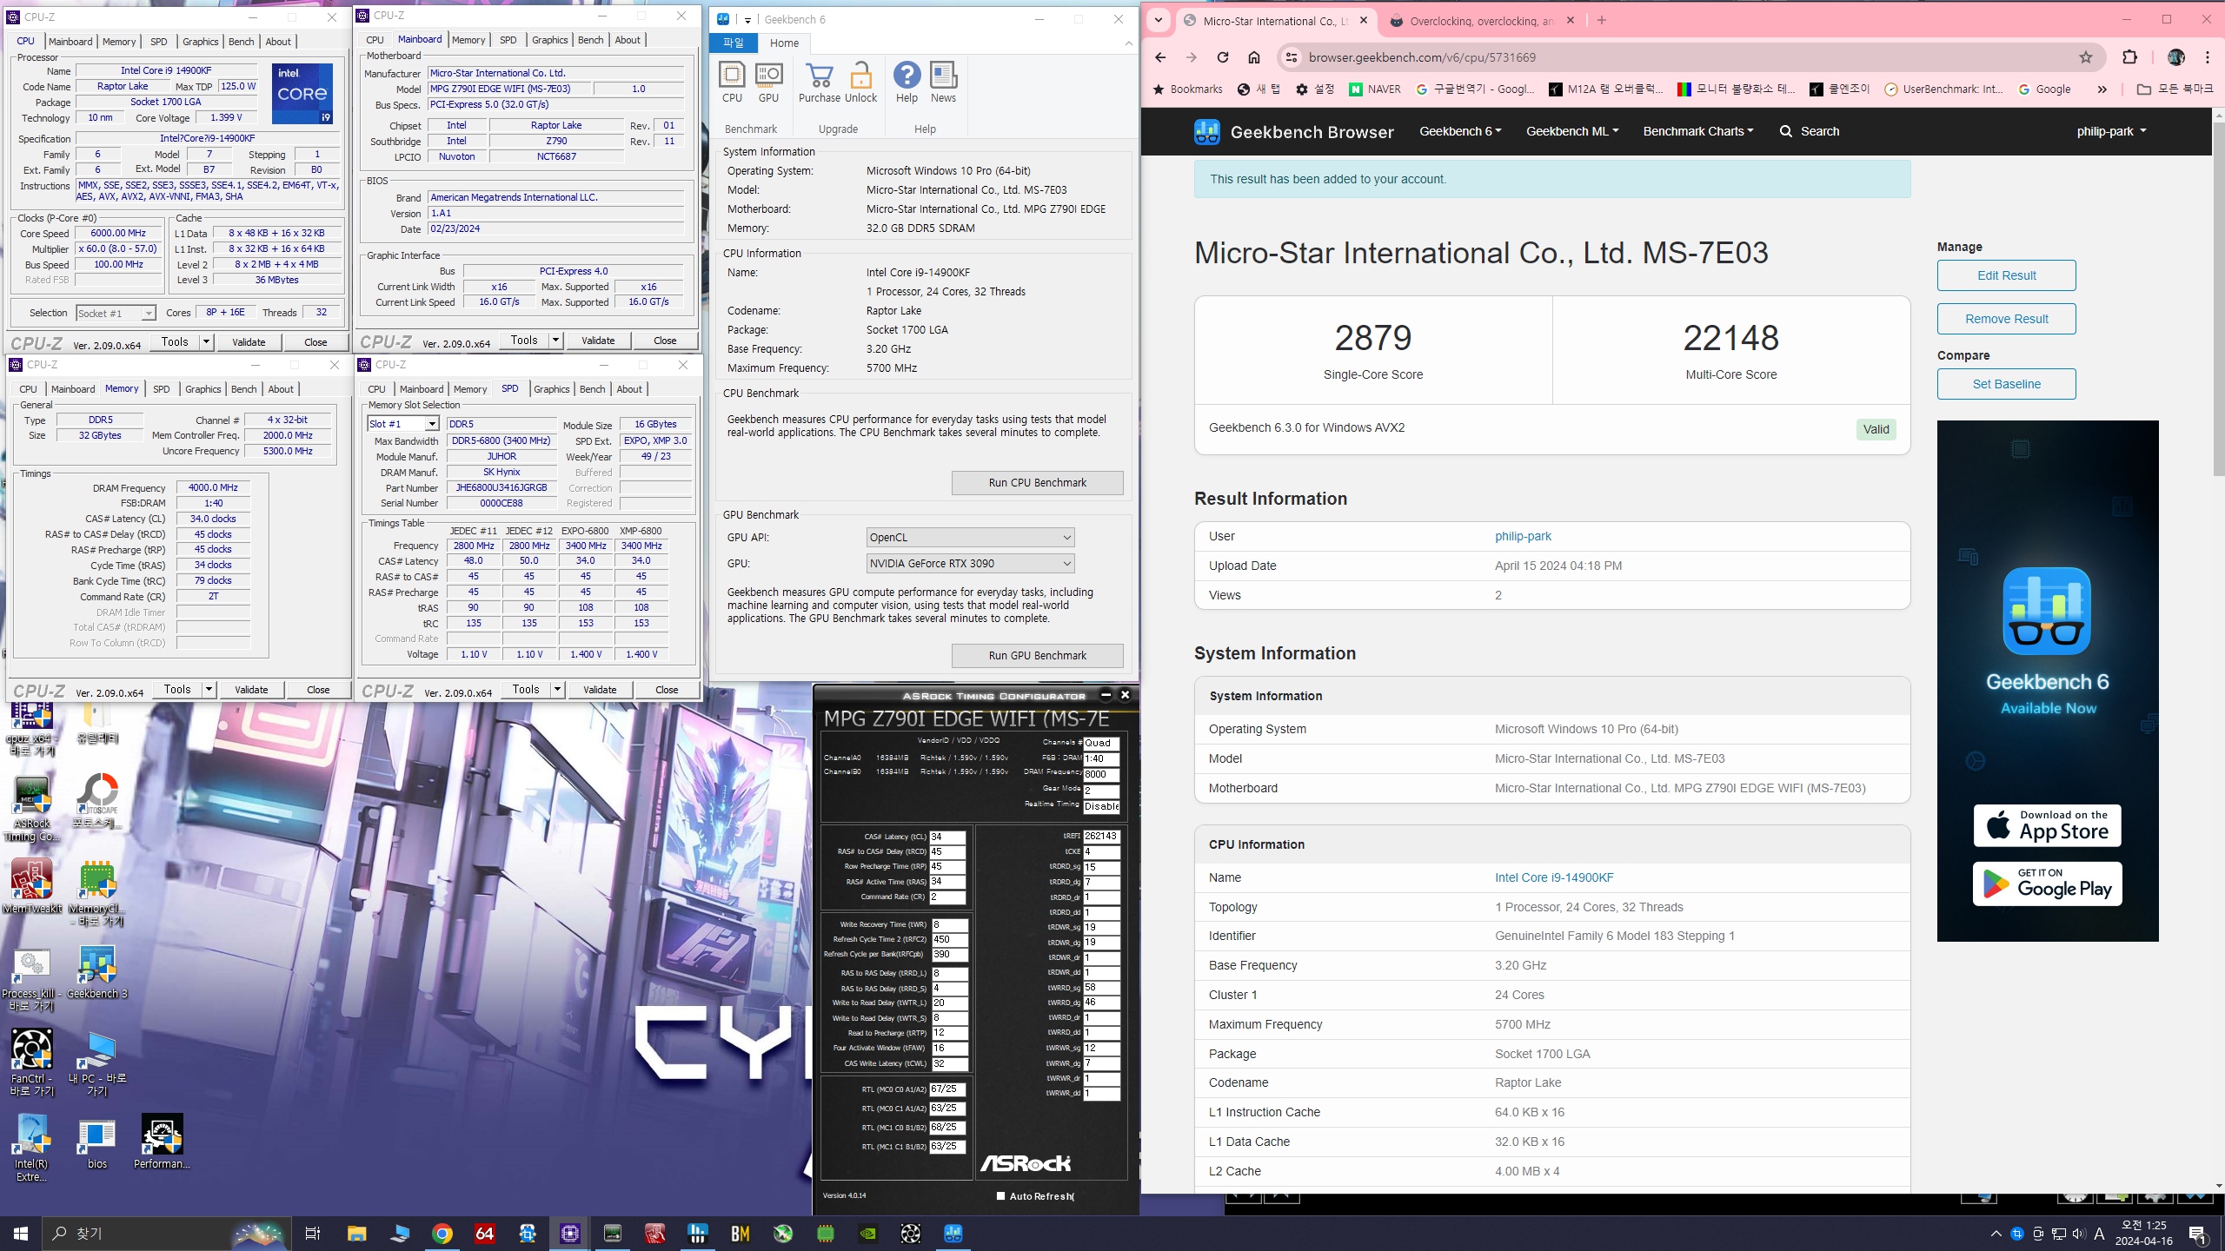The image size is (2225, 1251).
Task: Open AIDA64 from the taskbar
Action: tap(485, 1234)
